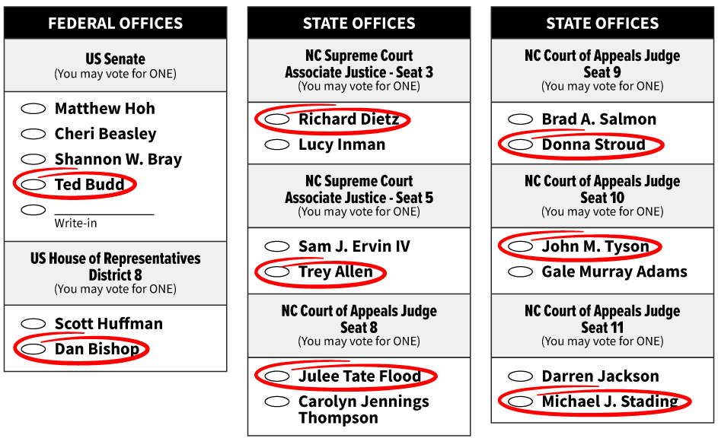
Task: Fill the oval beside Shannon W. Bray
Action: coord(34,159)
